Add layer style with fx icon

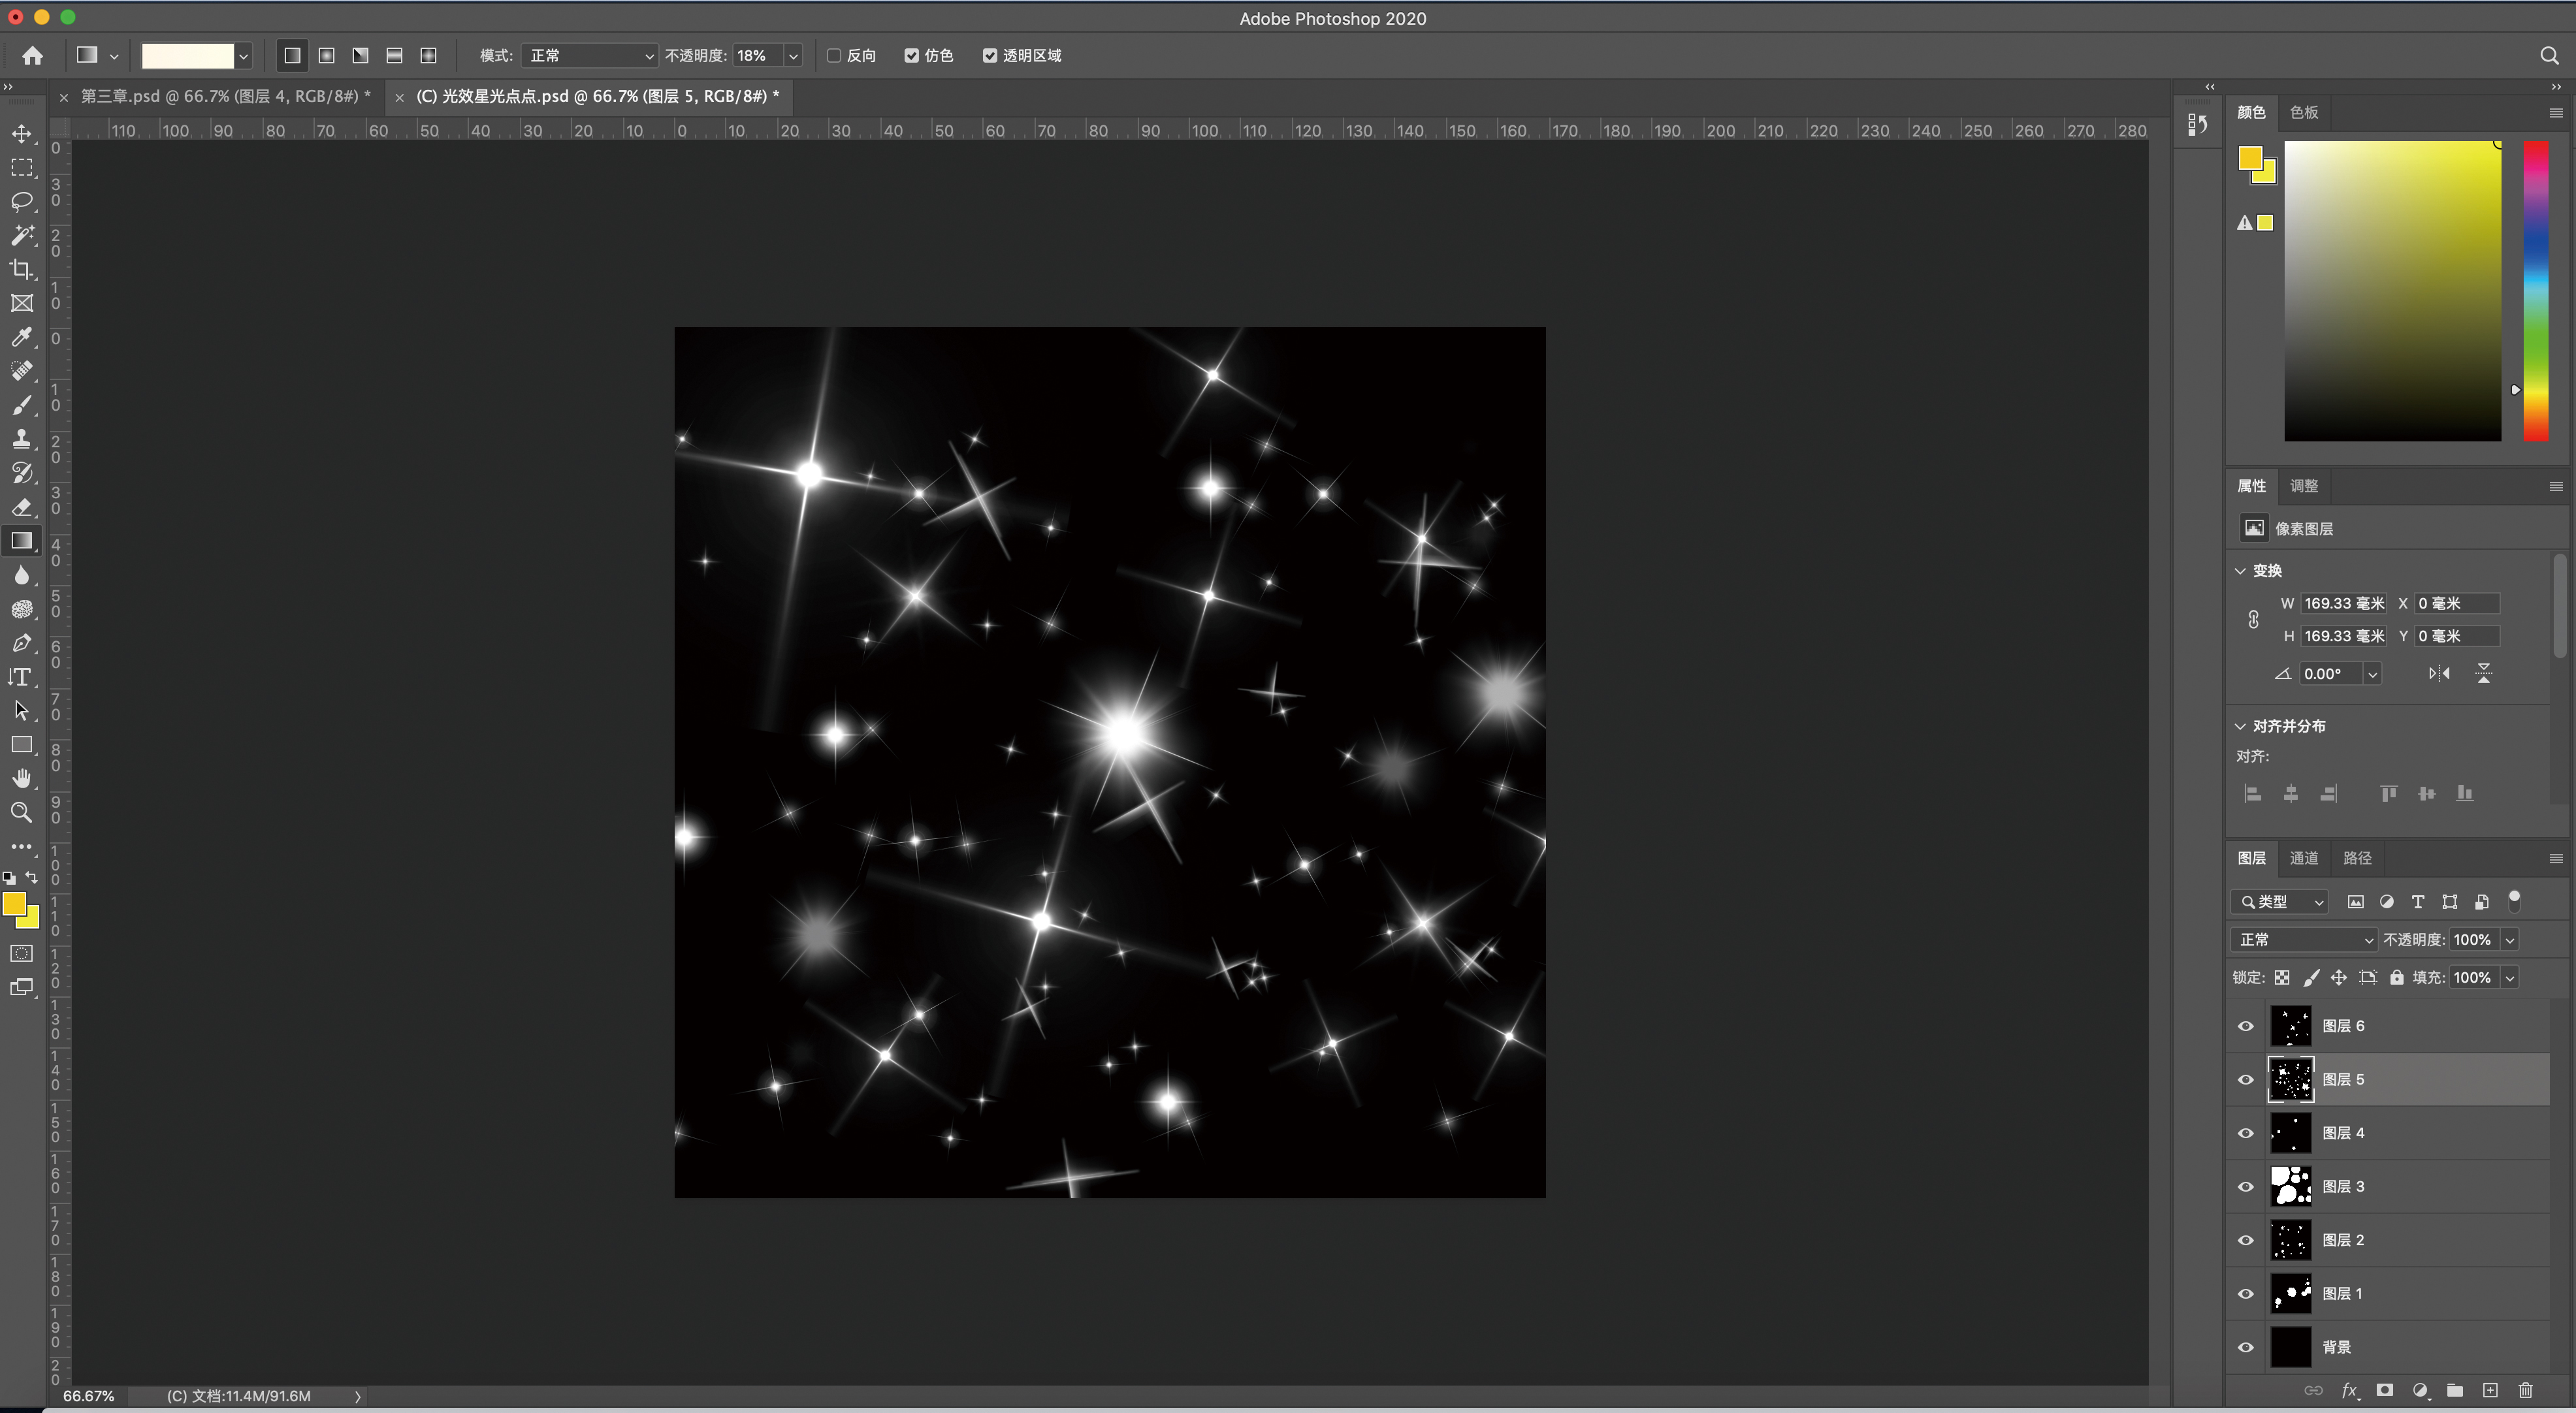point(2350,1390)
